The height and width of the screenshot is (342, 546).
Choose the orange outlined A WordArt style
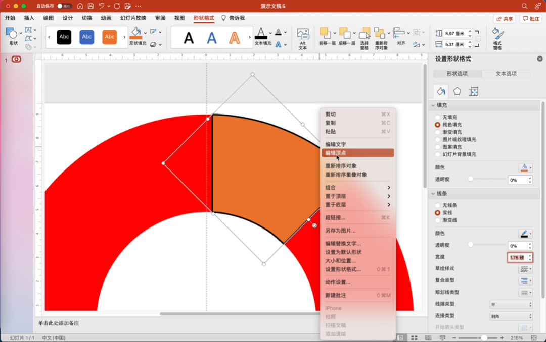[x=235, y=38]
